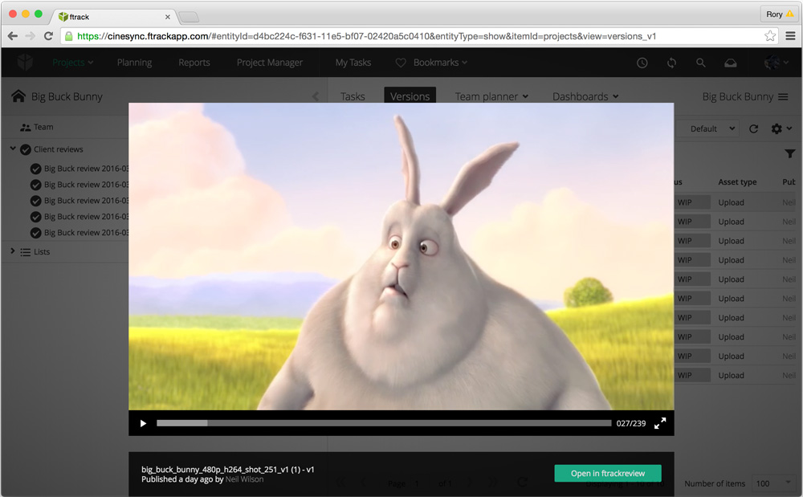The image size is (803, 497).
Task: Open the Team planner dropdown
Action: [491, 96]
